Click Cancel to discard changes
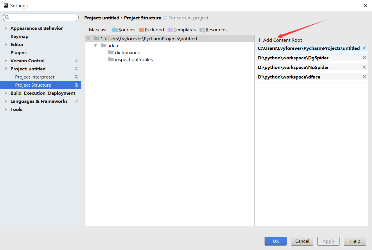The image size is (372, 250). click(x=302, y=241)
